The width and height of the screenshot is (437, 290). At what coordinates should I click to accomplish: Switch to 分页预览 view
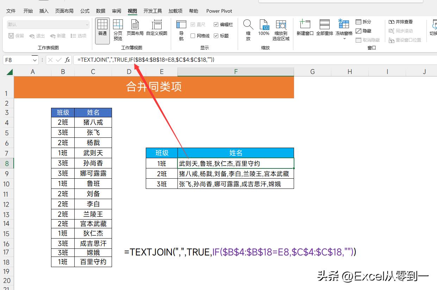coord(118,30)
